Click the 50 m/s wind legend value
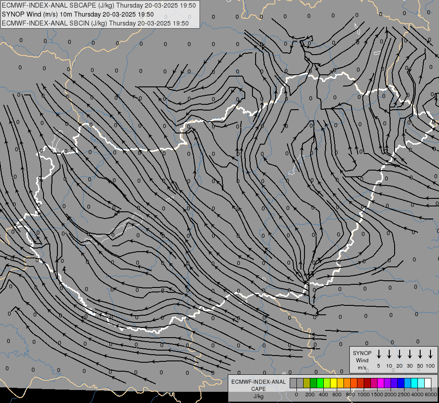The height and width of the screenshot is (403, 439). (x=420, y=366)
